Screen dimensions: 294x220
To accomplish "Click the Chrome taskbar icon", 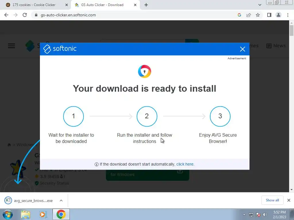I will [x=61, y=214].
